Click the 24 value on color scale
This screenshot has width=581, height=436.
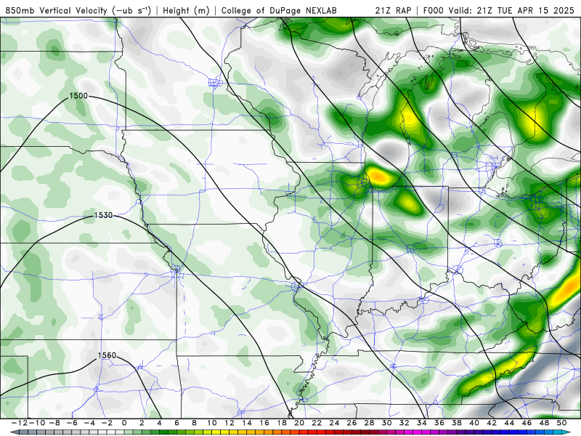(334, 423)
